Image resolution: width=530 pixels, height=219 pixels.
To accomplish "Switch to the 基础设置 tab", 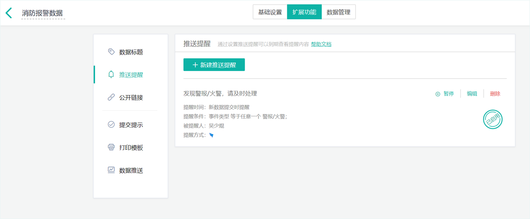I will 270,12.
